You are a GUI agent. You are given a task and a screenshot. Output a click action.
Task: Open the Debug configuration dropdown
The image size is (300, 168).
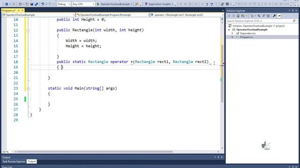(69, 4)
